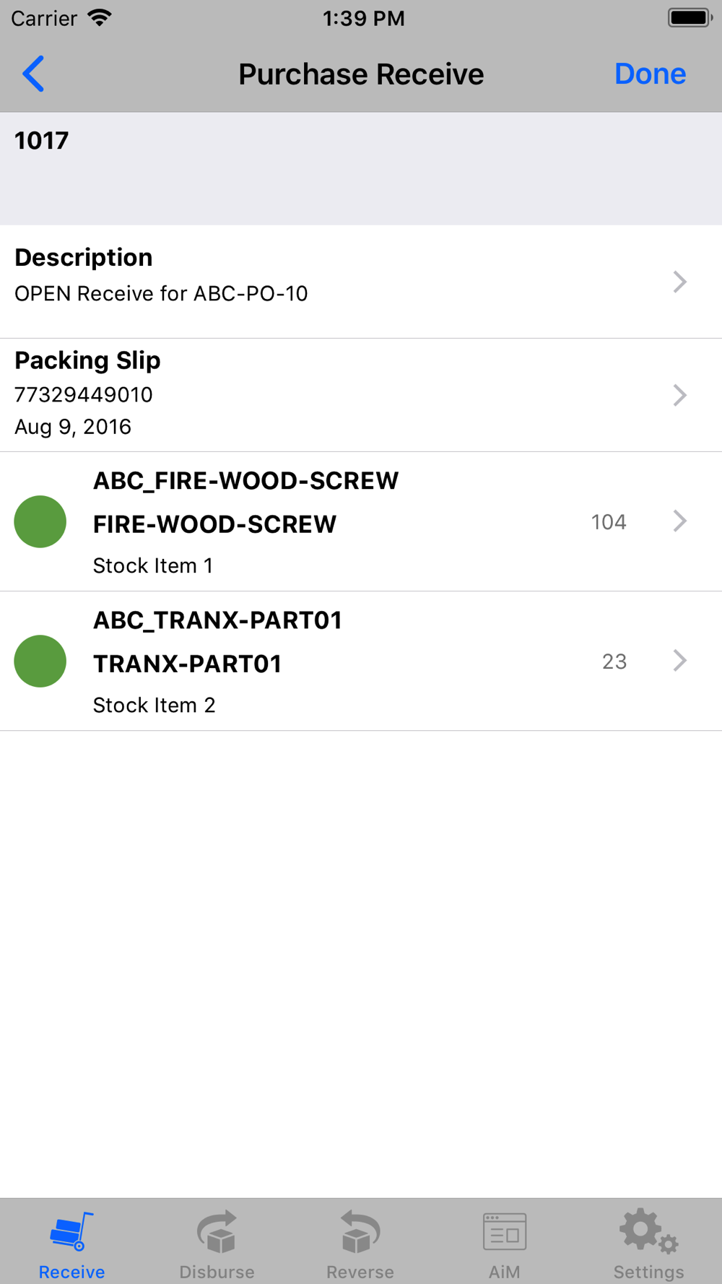
Task: Tap the green status circle for TRANX-PART01
Action: point(40,661)
